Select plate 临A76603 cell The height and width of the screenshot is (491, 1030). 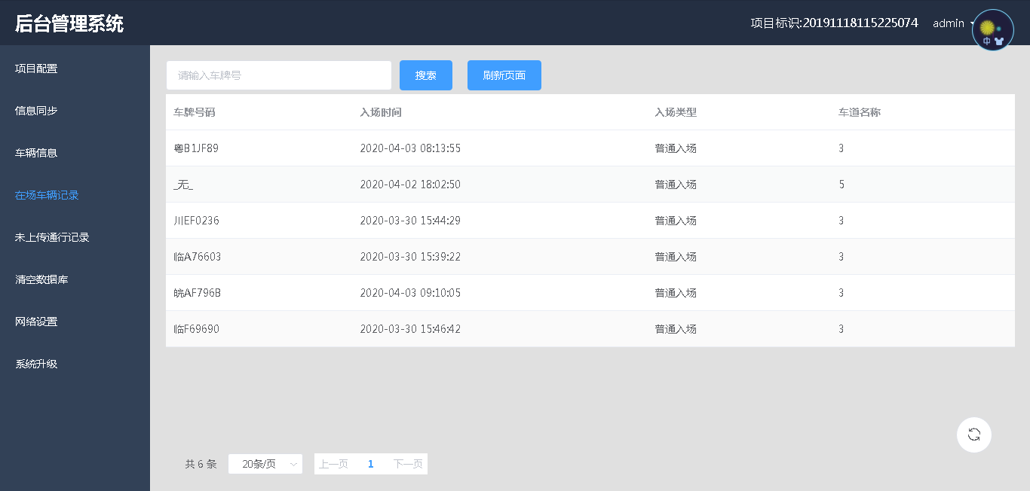click(x=198, y=257)
